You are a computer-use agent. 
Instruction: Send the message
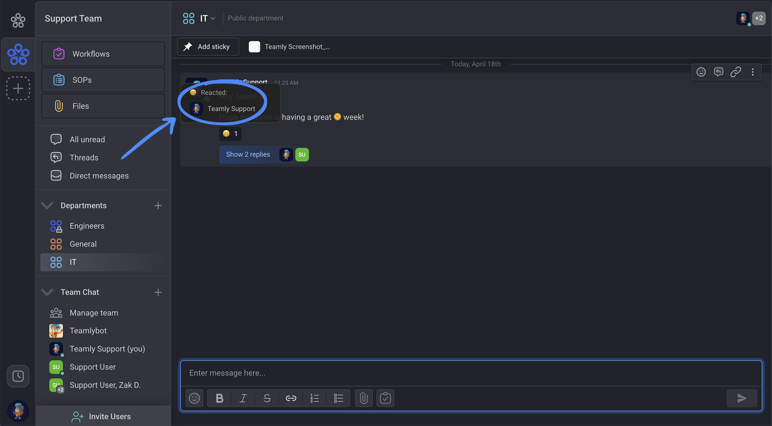pyautogui.click(x=742, y=398)
